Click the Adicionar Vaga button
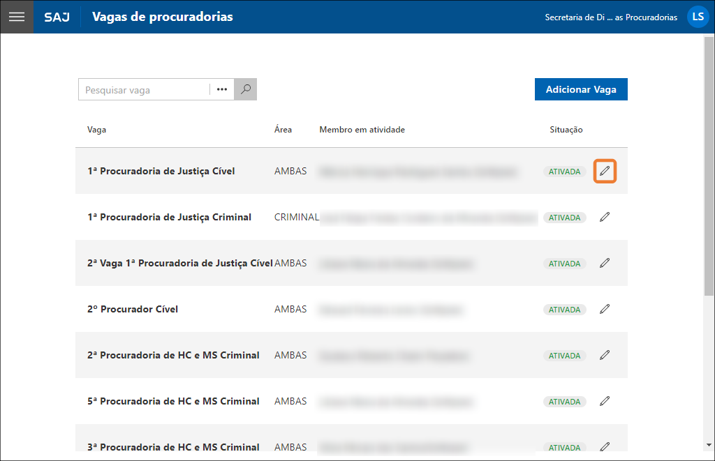The width and height of the screenshot is (715, 461). (581, 89)
